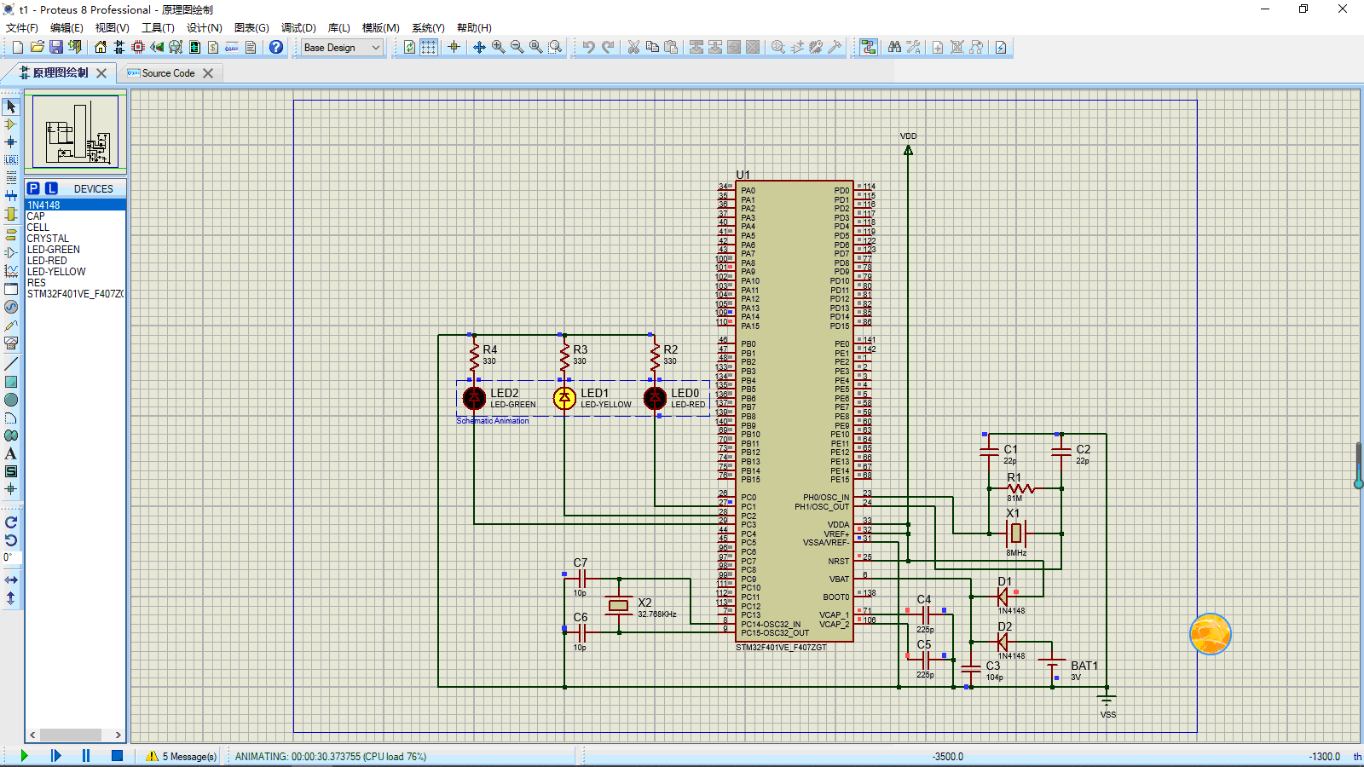1364x767 pixels.
Task: Select STM32F401VE_F407ZG in devices list
Action: 75,294
